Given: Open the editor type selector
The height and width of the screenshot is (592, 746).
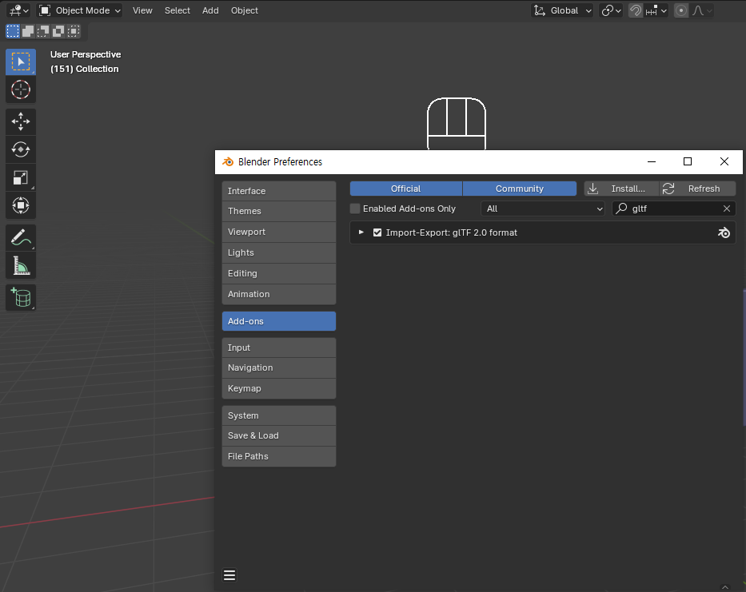Looking at the screenshot, I should tap(19, 10).
